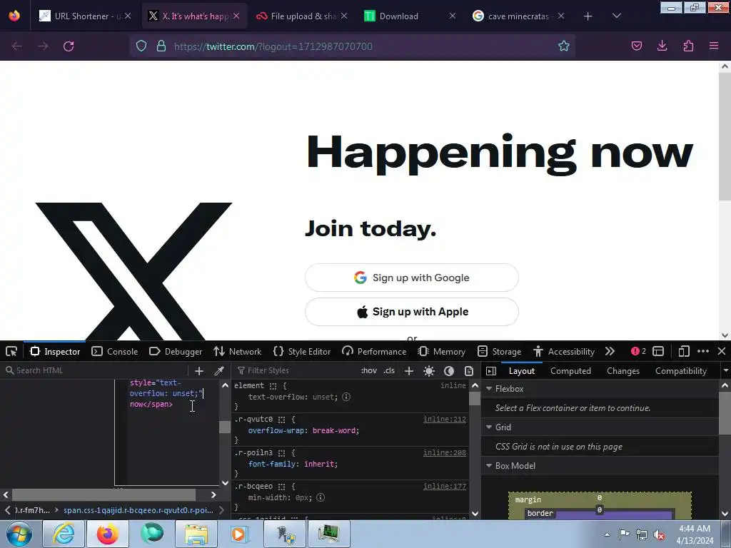Viewport: 731px width, 548px height.
Task: Open the Debugger panel
Action: [176, 351]
